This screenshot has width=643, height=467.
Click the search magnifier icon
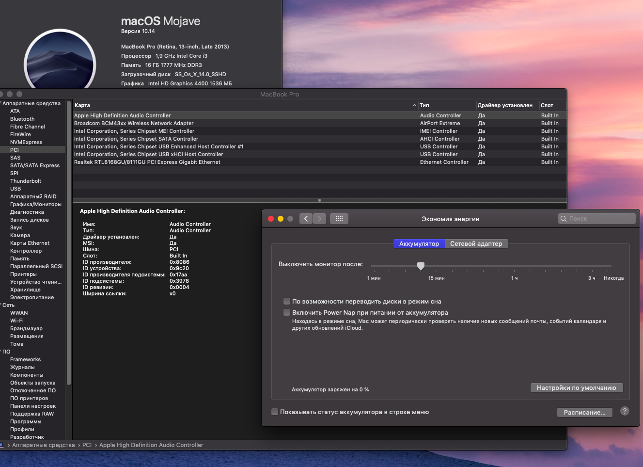(564, 219)
